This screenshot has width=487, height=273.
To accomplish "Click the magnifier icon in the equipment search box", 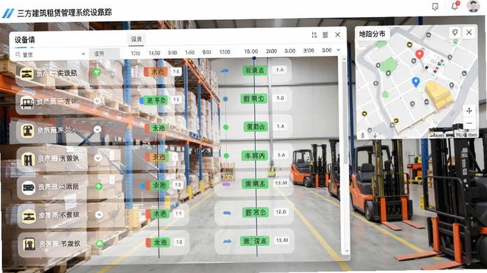I will coord(18,55).
